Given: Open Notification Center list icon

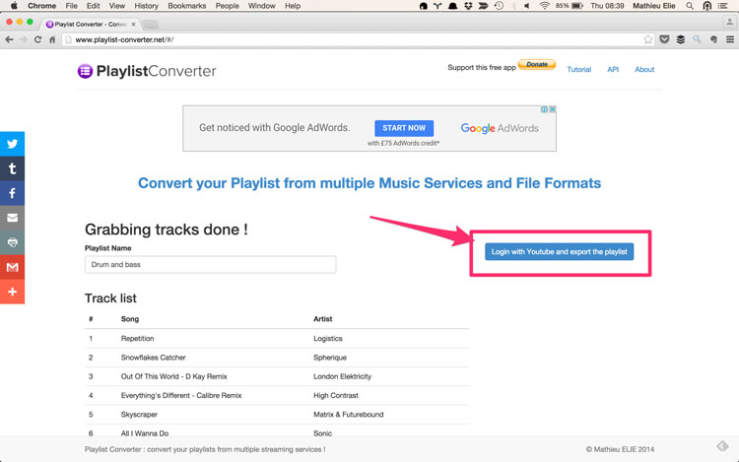Looking at the screenshot, I should coord(722,6).
